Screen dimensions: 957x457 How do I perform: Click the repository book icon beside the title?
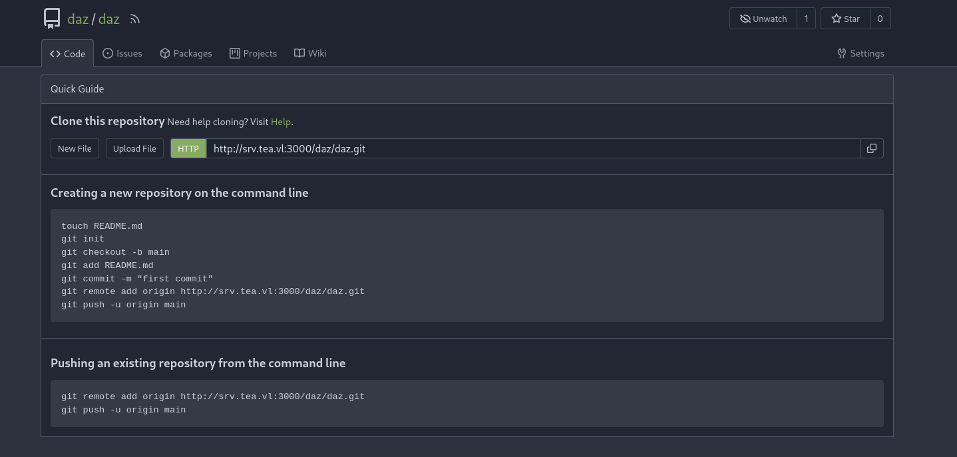point(52,19)
